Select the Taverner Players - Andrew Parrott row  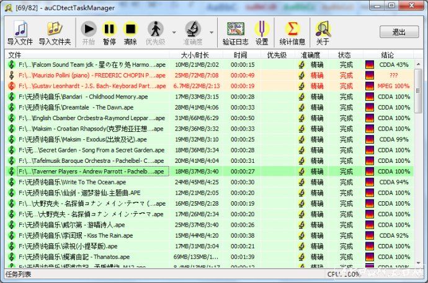click(209, 172)
